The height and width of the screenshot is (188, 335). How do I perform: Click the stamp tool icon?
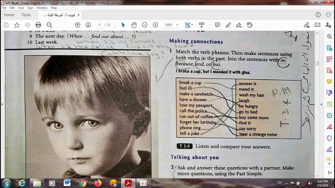coord(250,25)
